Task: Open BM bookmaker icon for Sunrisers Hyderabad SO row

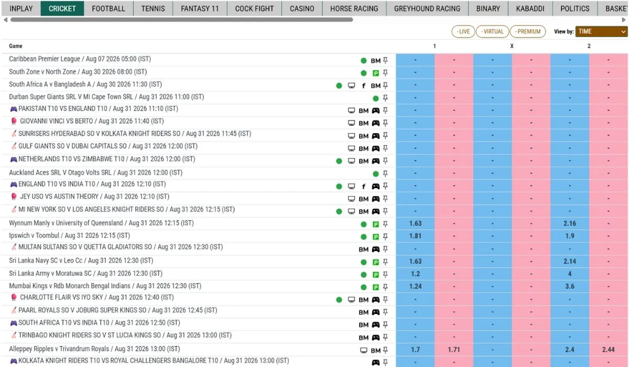Action: [364, 136]
